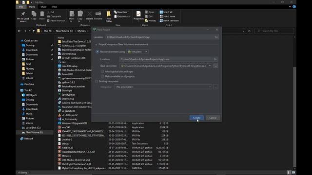Select the New environment using radio button
The height and width of the screenshot is (175, 312).
pos(97,52)
